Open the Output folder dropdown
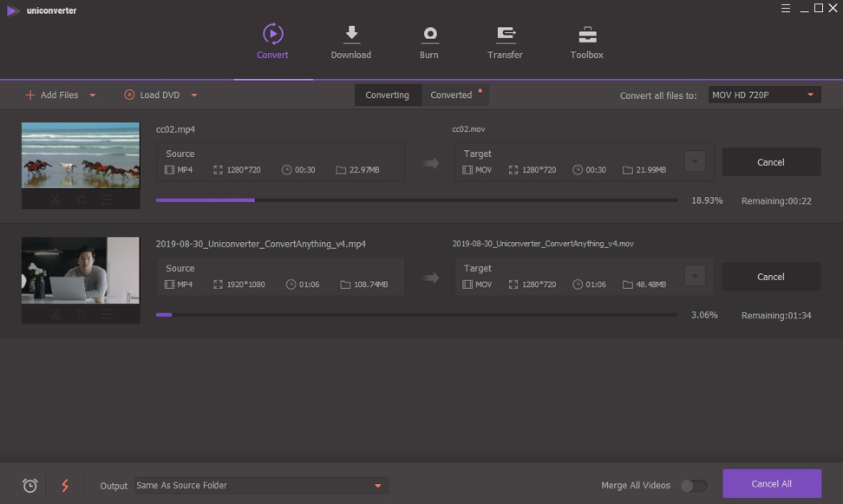This screenshot has width=843, height=504. click(x=377, y=486)
